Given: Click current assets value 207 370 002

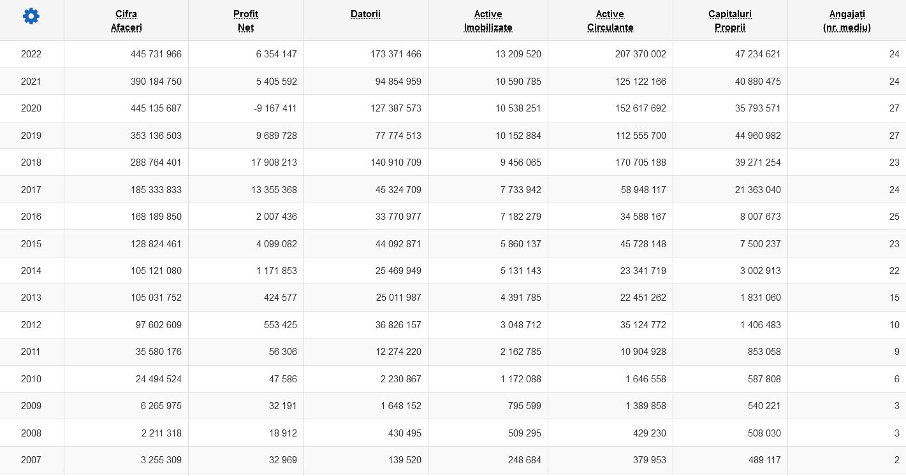Looking at the screenshot, I should tap(641, 54).
